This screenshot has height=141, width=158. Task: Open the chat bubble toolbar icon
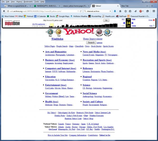[148, 11]
